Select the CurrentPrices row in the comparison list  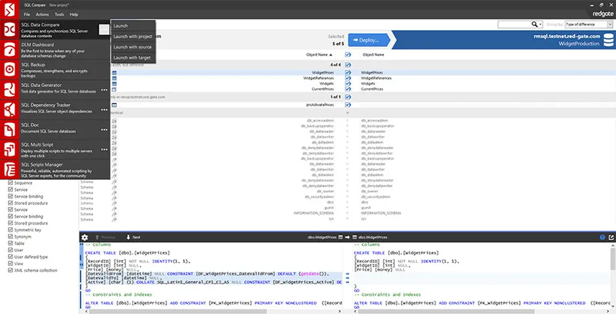(x=323, y=89)
